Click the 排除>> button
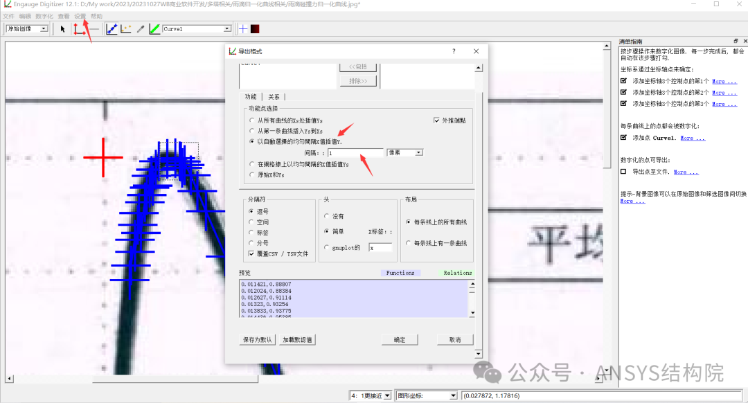This screenshot has width=748, height=403. tap(358, 81)
